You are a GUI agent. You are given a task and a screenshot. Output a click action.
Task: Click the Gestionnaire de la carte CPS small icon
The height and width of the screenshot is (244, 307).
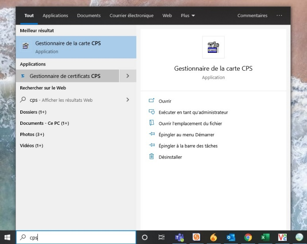(25, 46)
